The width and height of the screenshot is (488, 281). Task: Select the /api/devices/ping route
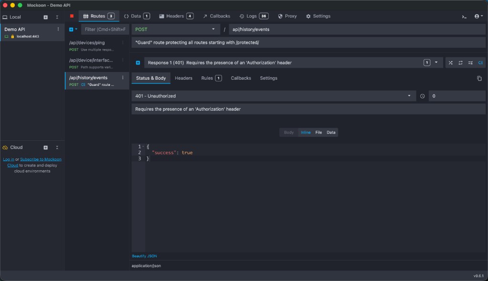[97, 46]
